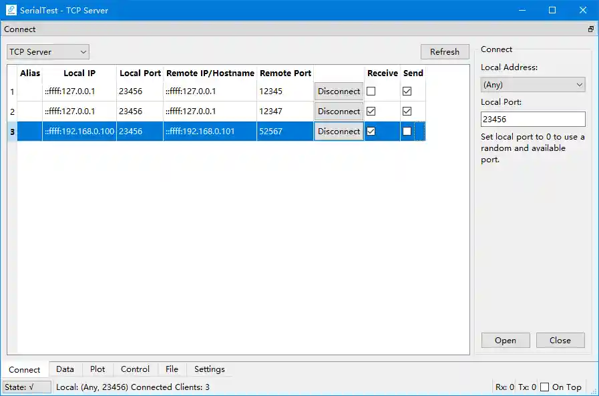Switch to the Data tab
This screenshot has height=396, width=599.
[x=65, y=369]
